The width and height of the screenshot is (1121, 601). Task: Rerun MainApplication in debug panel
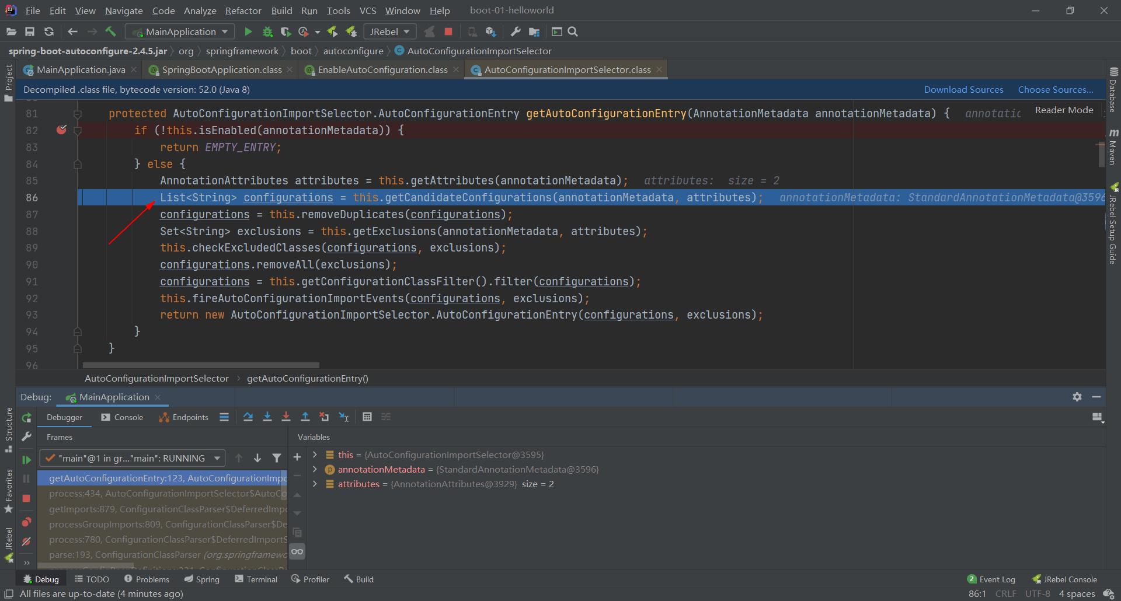coord(26,418)
